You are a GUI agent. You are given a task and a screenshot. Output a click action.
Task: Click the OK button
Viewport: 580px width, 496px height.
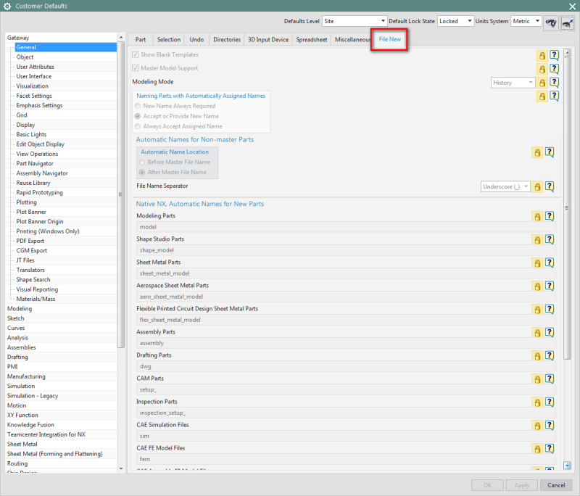(487, 485)
